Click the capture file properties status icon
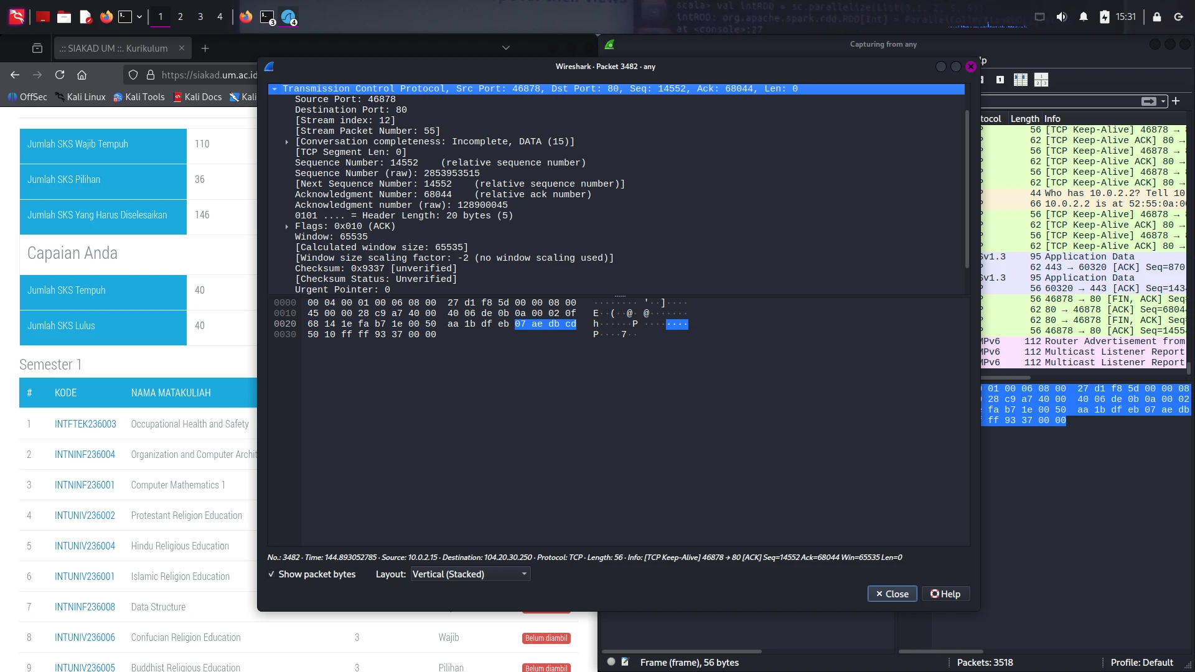 click(x=625, y=662)
